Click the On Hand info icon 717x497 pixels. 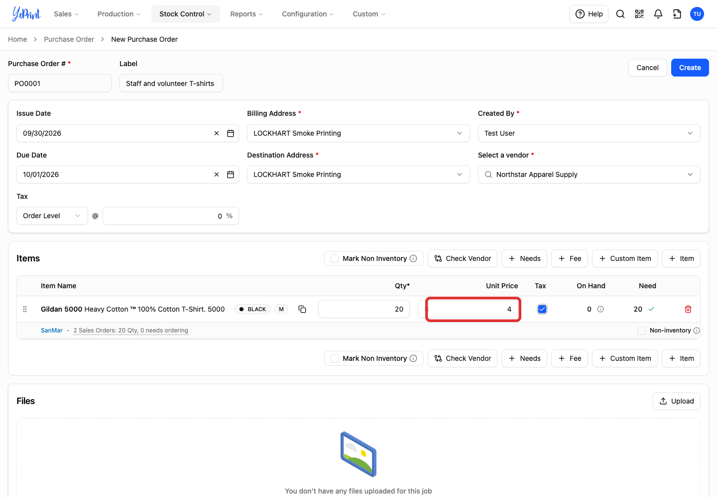[x=600, y=309]
